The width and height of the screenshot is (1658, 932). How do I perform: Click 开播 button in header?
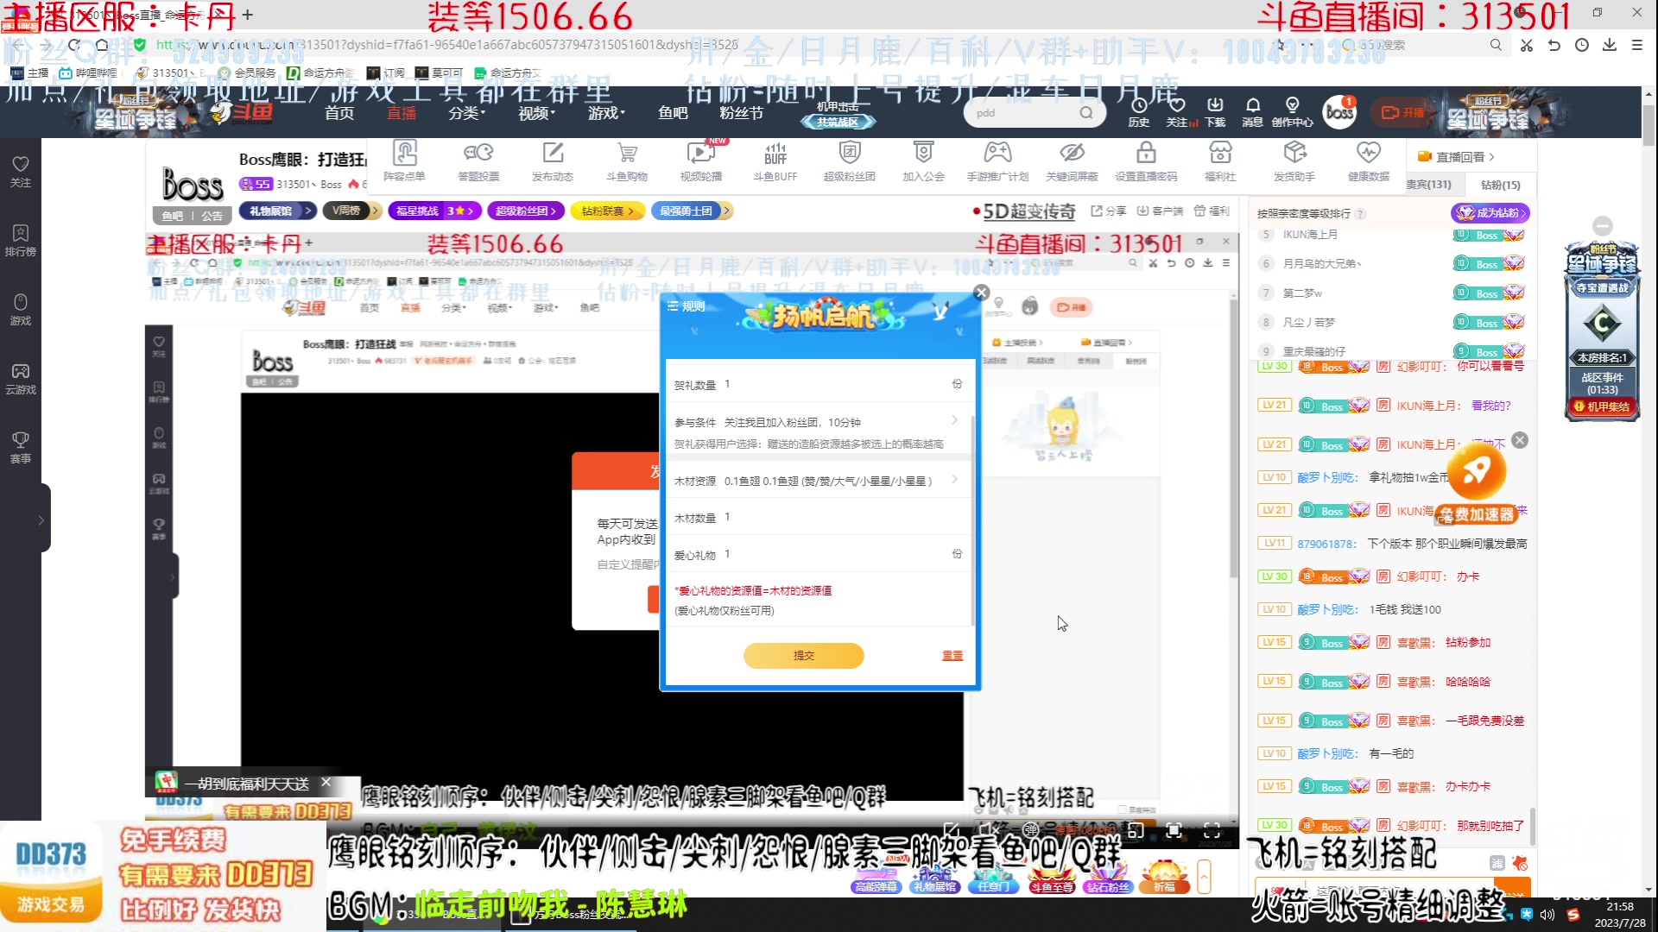click(x=1403, y=112)
